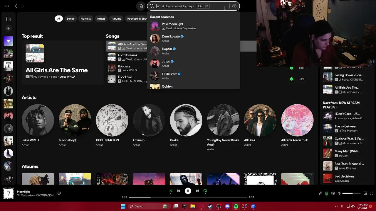This screenshot has width=376, height=211.
Task: Open Lil Uzi Vert recent search
Action: 193,76
